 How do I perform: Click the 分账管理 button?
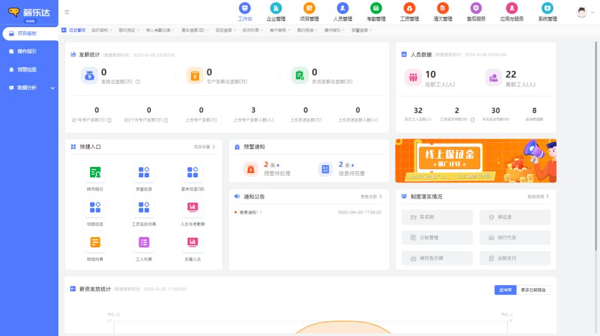(437, 237)
